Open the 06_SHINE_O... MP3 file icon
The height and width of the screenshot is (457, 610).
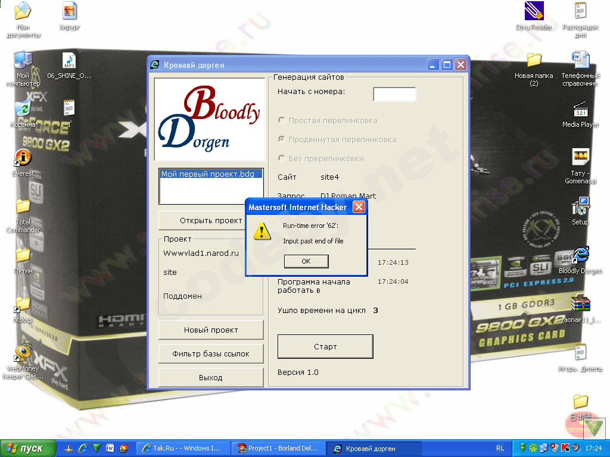pyautogui.click(x=69, y=66)
